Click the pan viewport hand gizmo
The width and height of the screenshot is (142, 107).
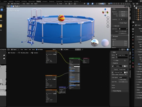(x=108, y=21)
